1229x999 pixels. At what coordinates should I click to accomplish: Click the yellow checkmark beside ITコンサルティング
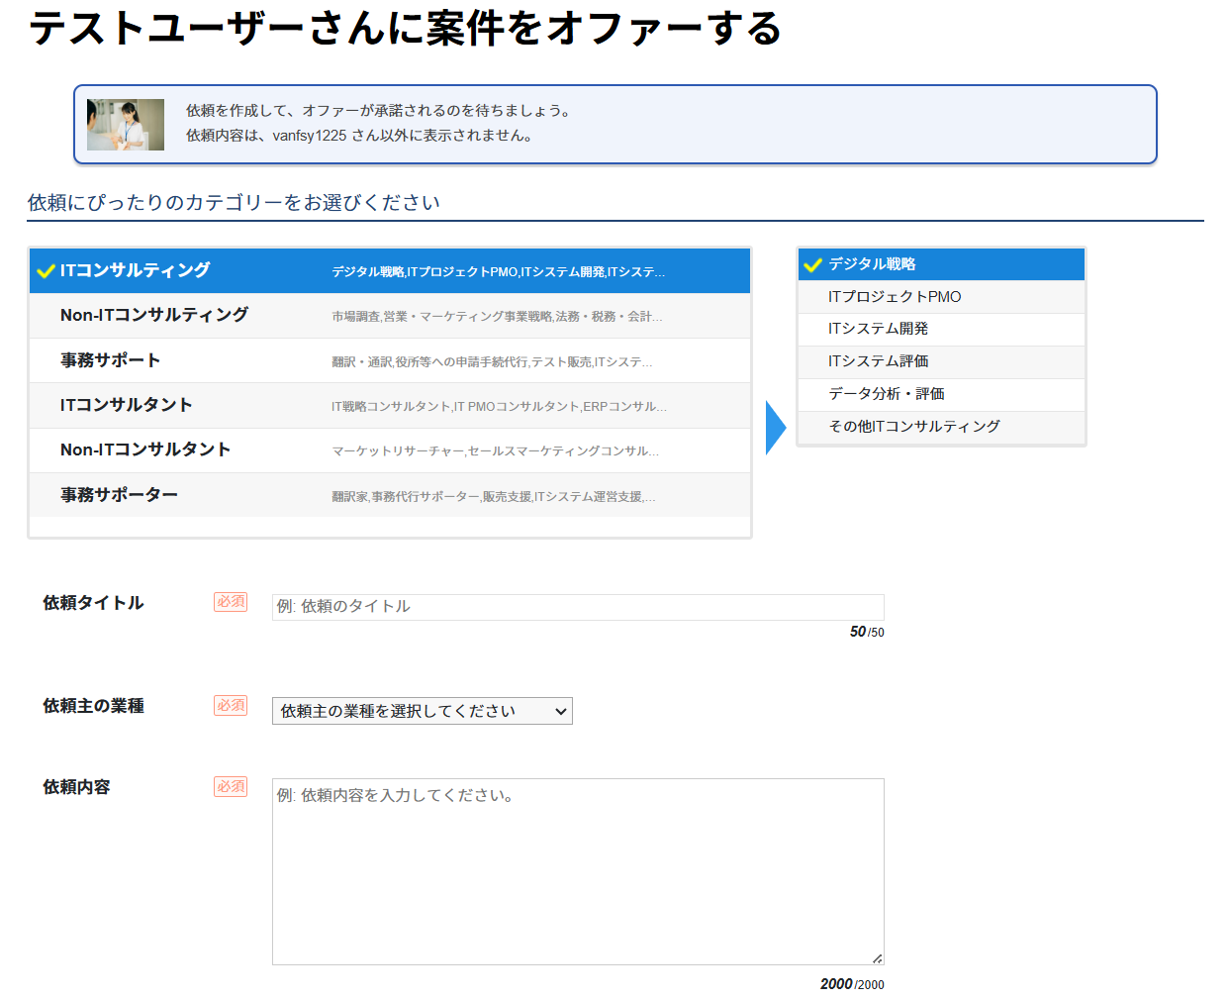point(45,271)
